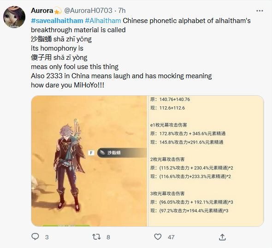The image size is (272, 248).
Task: Click the 沙脂蛹 item pickup label
Action: [x=122, y=153]
